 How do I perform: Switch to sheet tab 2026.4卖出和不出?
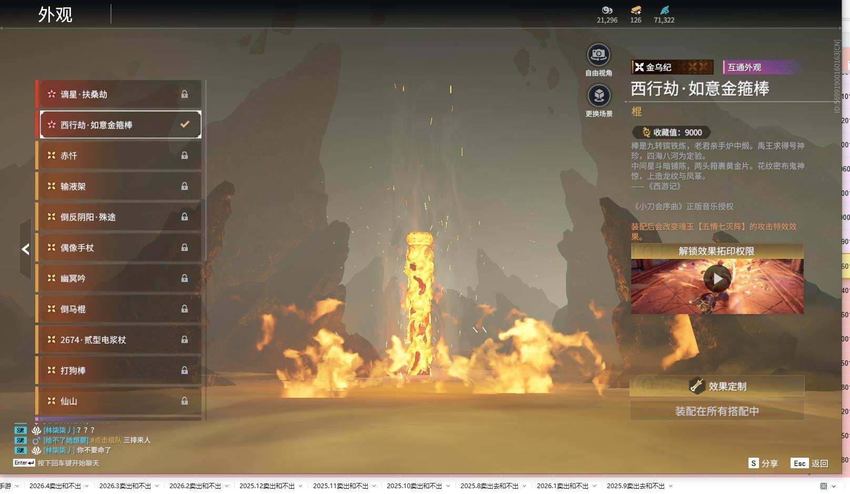[x=55, y=486]
